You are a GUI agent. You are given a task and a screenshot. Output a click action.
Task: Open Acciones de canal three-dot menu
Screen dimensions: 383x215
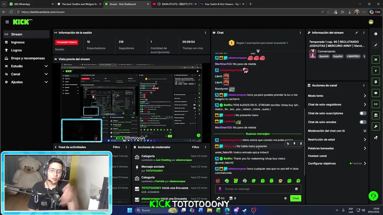[364, 85]
